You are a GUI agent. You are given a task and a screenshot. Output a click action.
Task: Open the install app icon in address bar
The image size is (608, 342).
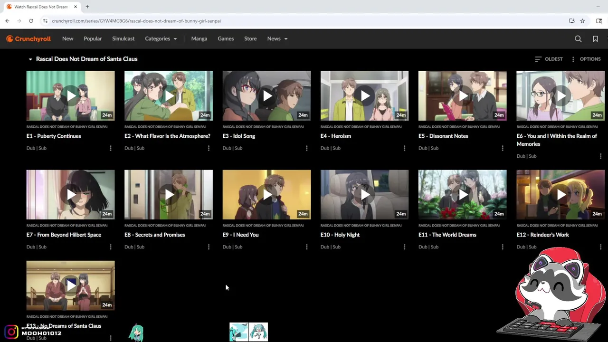pyautogui.click(x=571, y=21)
